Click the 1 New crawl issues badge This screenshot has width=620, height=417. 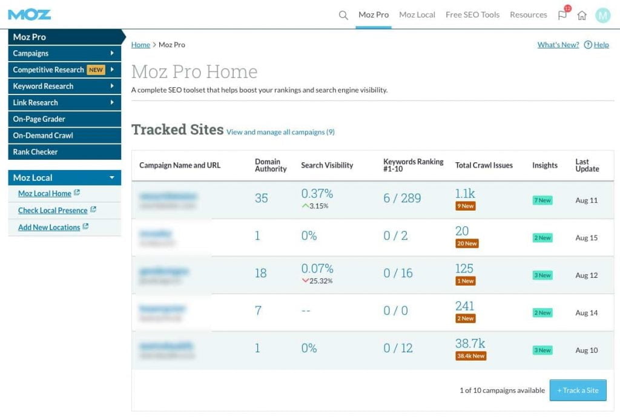click(465, 281)
